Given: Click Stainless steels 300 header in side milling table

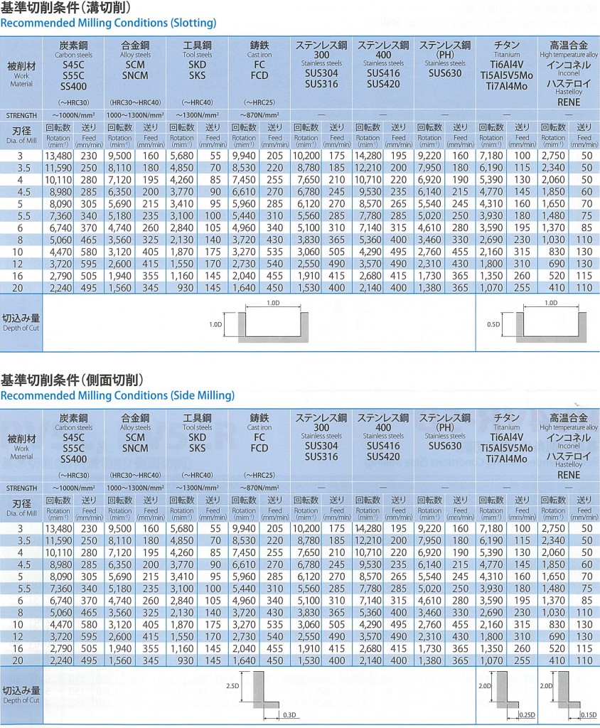Looking at the screenshot, I should 321,441.
